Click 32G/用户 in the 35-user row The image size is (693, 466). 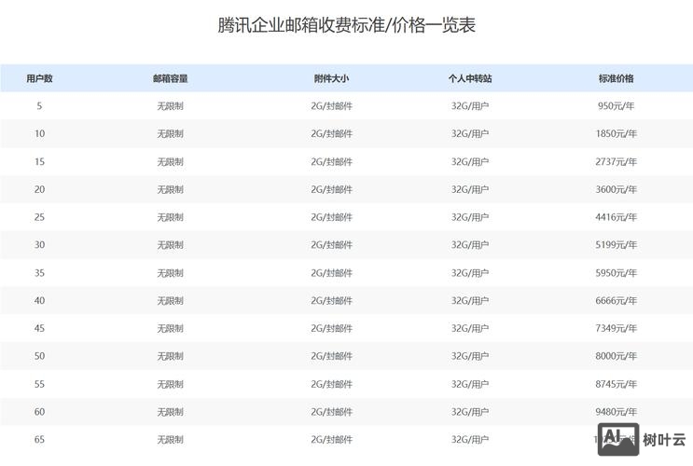tap(470, 273)
